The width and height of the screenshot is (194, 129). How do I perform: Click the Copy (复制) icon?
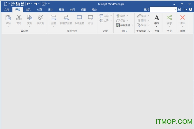click(30, 17)
